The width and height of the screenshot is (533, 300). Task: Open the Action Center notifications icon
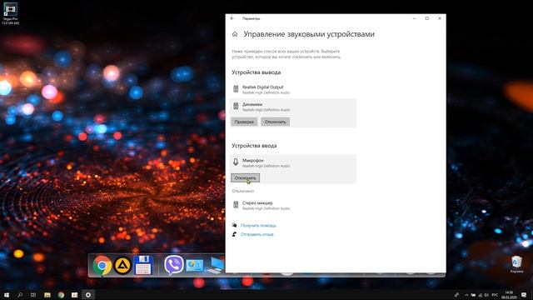click(x=524, y=295)
